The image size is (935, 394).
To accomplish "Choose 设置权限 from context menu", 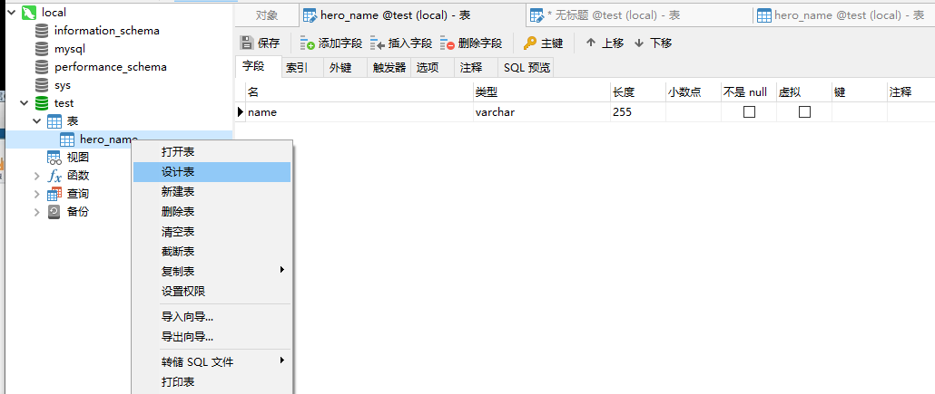I will click(212, 292).
